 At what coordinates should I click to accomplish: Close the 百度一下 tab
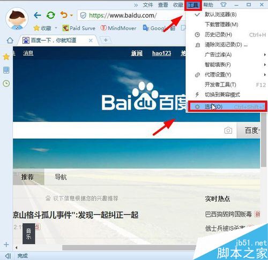click(x=91, y=41)
